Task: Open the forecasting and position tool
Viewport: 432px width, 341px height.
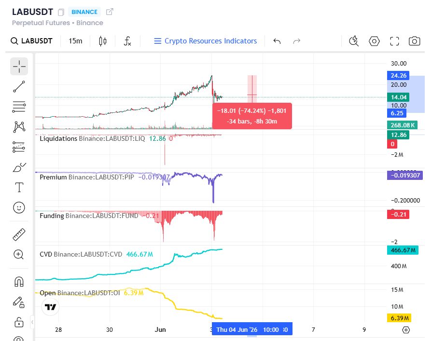Action: click(19, 147)
